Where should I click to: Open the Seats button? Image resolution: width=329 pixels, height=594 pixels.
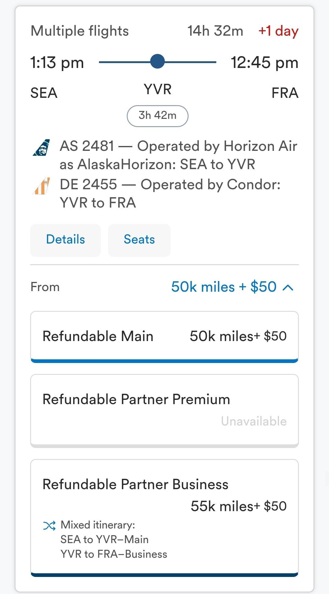point(139,240)
